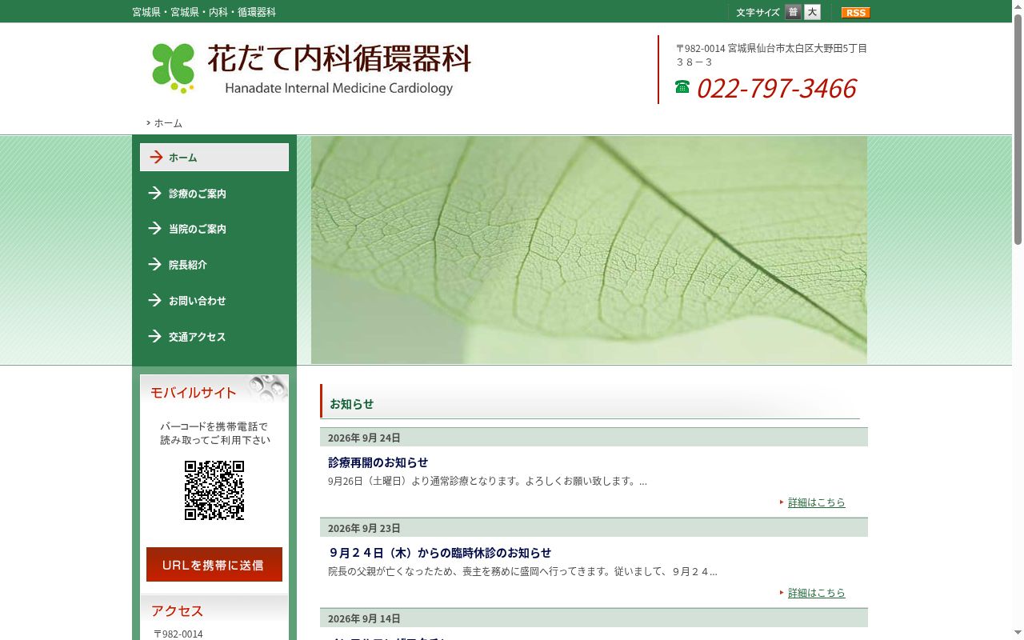Viewport: 1024px width, 640px height.
Task: Open 院長紹介 menu item
Action: [x=214, y=265]
